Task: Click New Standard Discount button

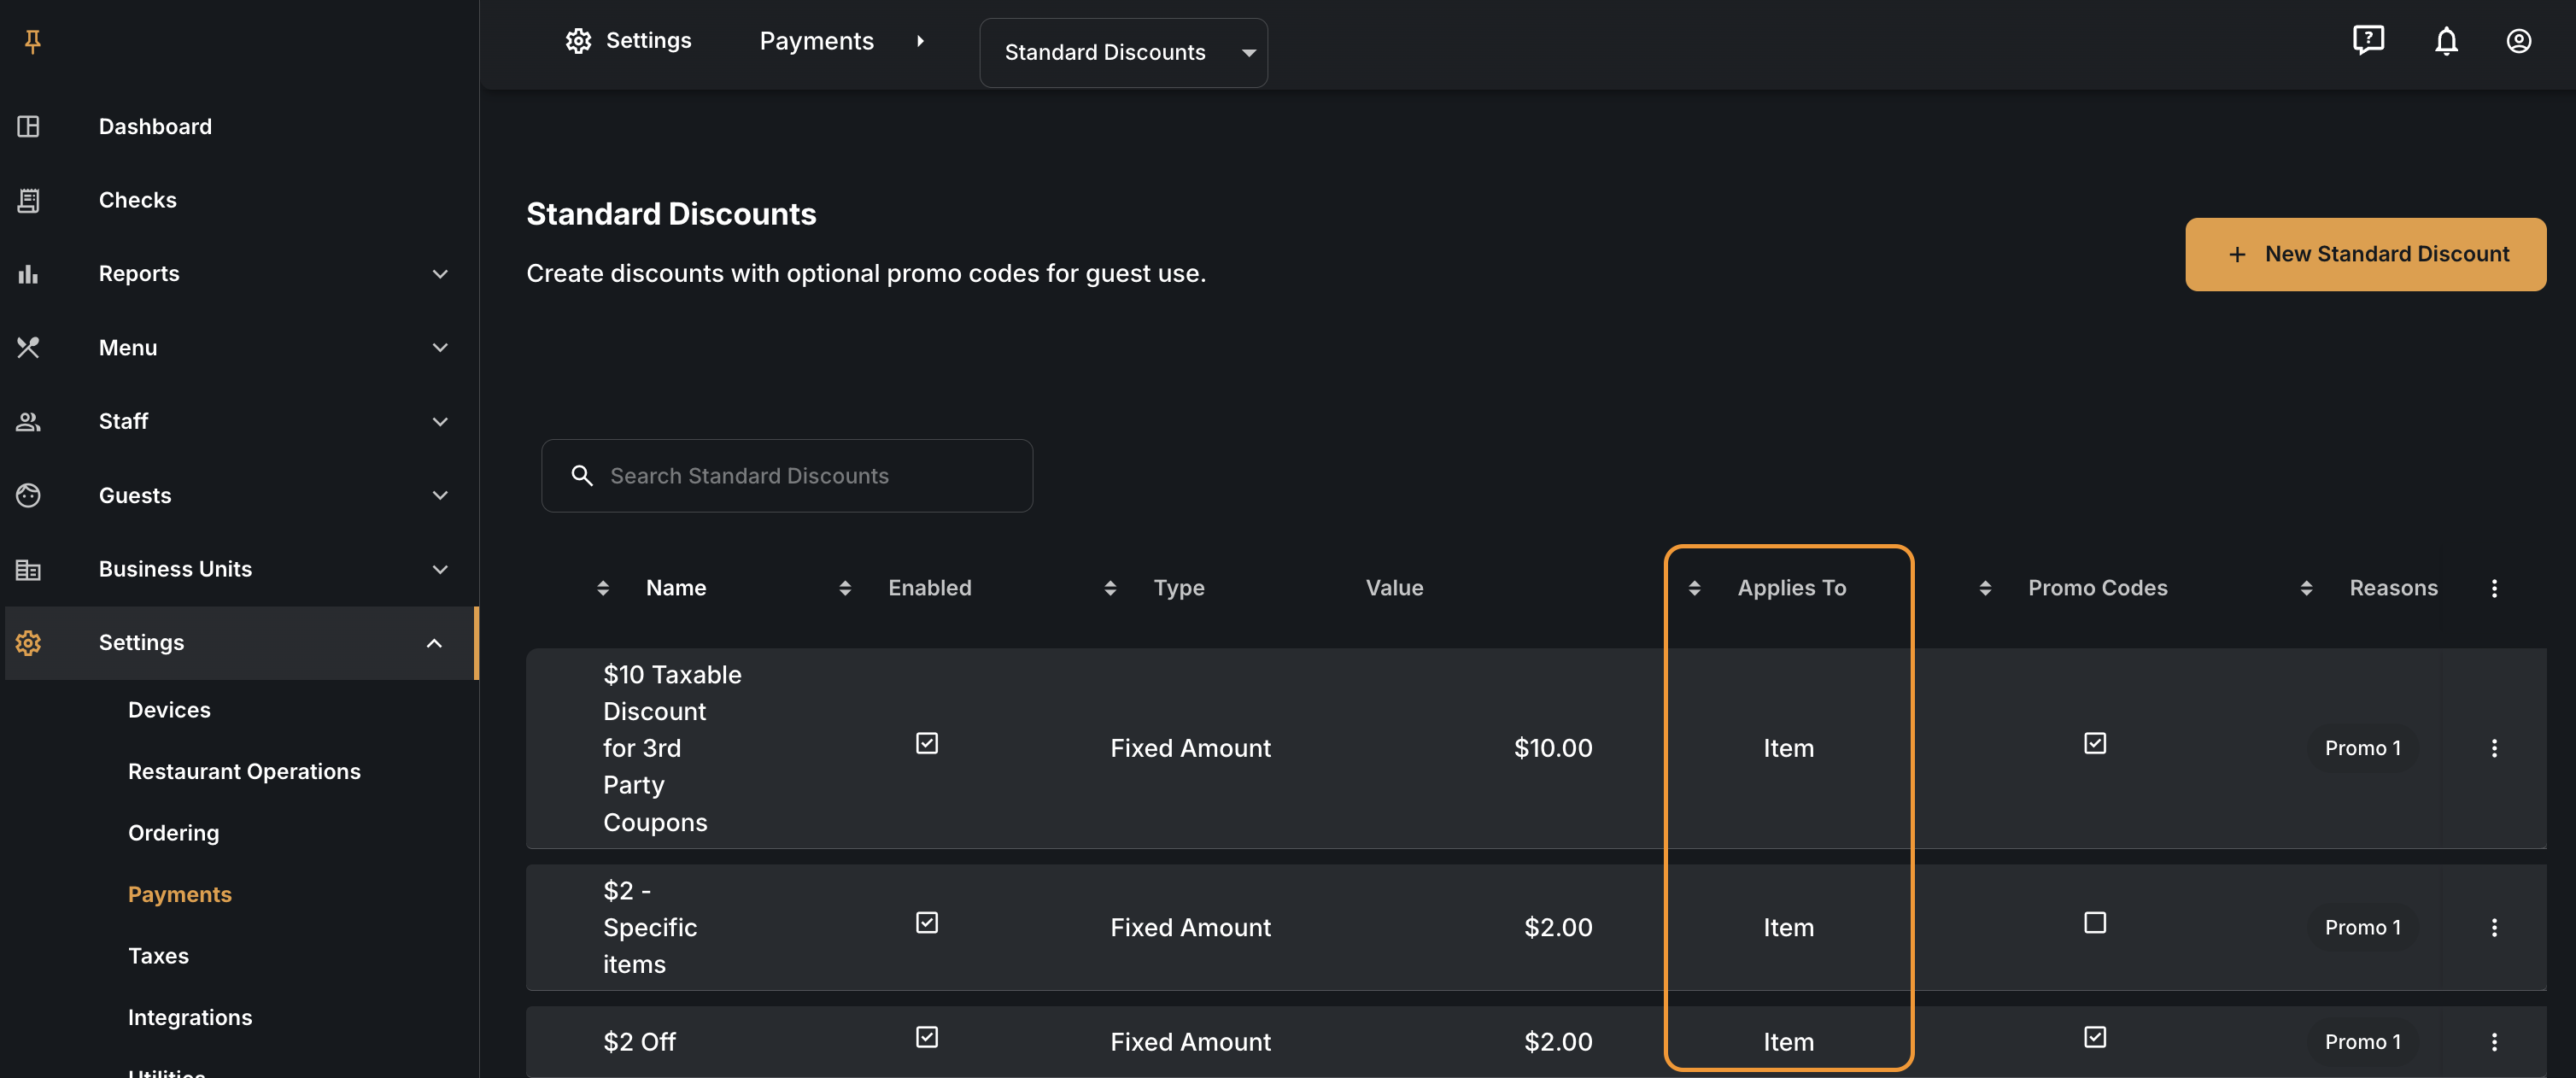Action: point(2365,254)
